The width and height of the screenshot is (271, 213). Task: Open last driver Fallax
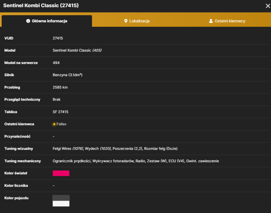(61, 124)
